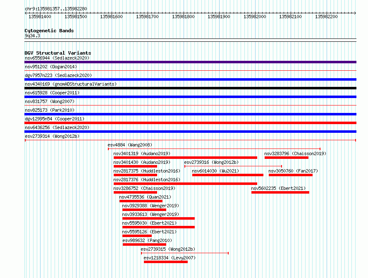The image size is (368, 278).
Task: Select the red nsv6014030 variant bar
Action: coord(228,175)
